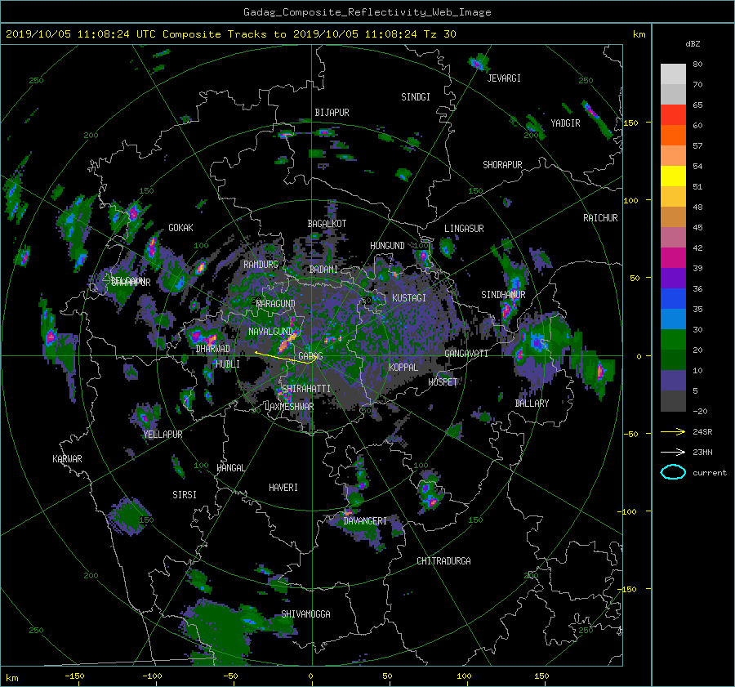Click the NAVALGUND city label
Image resolution: width=735 pixels, height=687 pixels.
click(270, 332)
